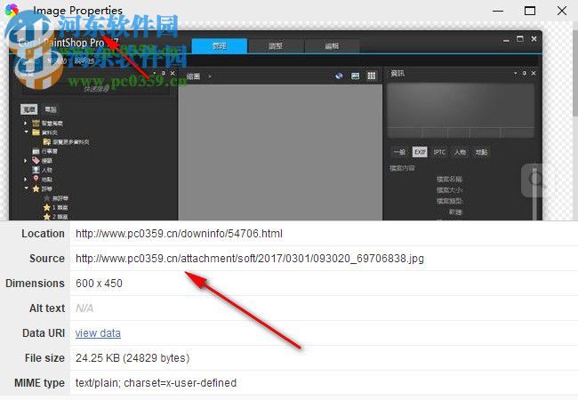Close the info panel in the PaintShop Pro preview
This screenshot has width=578, height=400.
[534, 73]
